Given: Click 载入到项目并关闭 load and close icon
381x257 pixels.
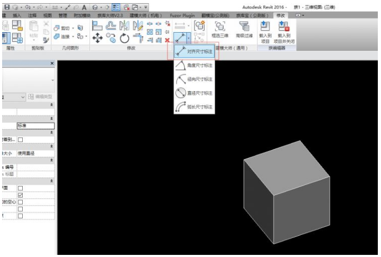Looking at the screenshot, I should tap(284, 31).
